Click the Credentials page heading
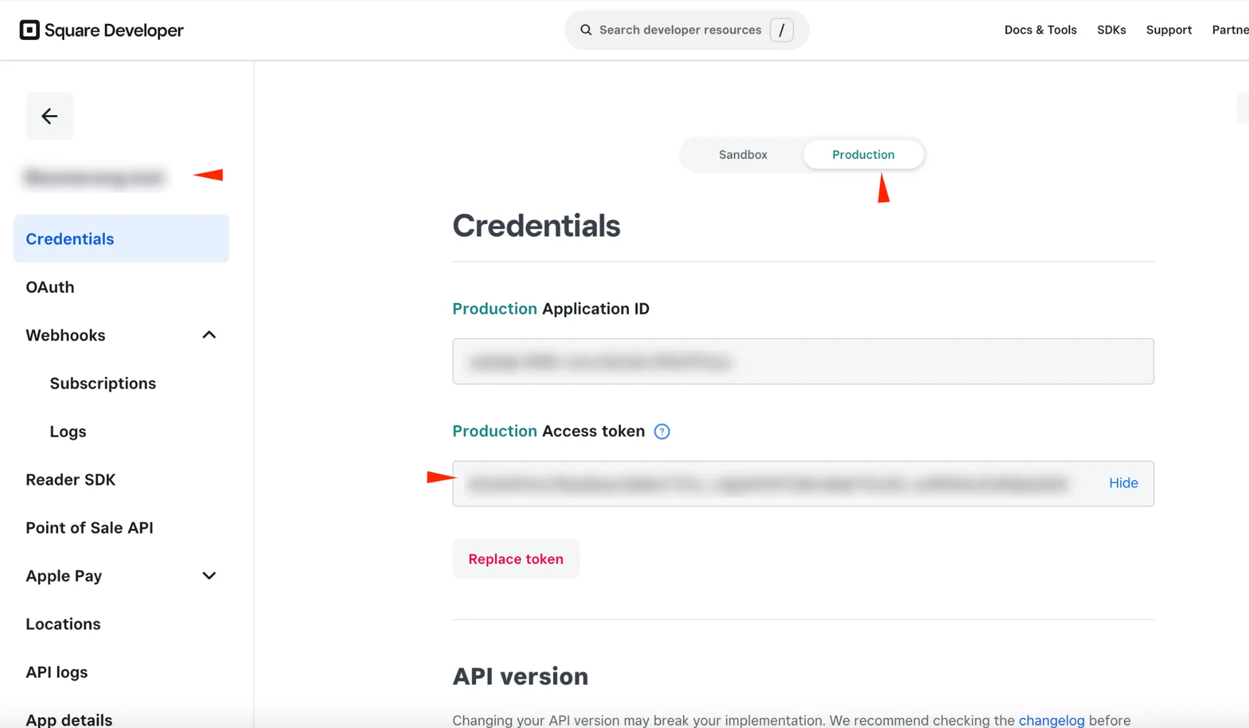Image resolution: width=1249 pixels, height=728 pixels. click(x=536, y=226)
